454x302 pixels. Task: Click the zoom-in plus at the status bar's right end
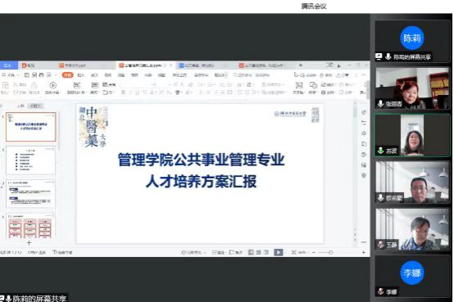[x=364, y=253]
